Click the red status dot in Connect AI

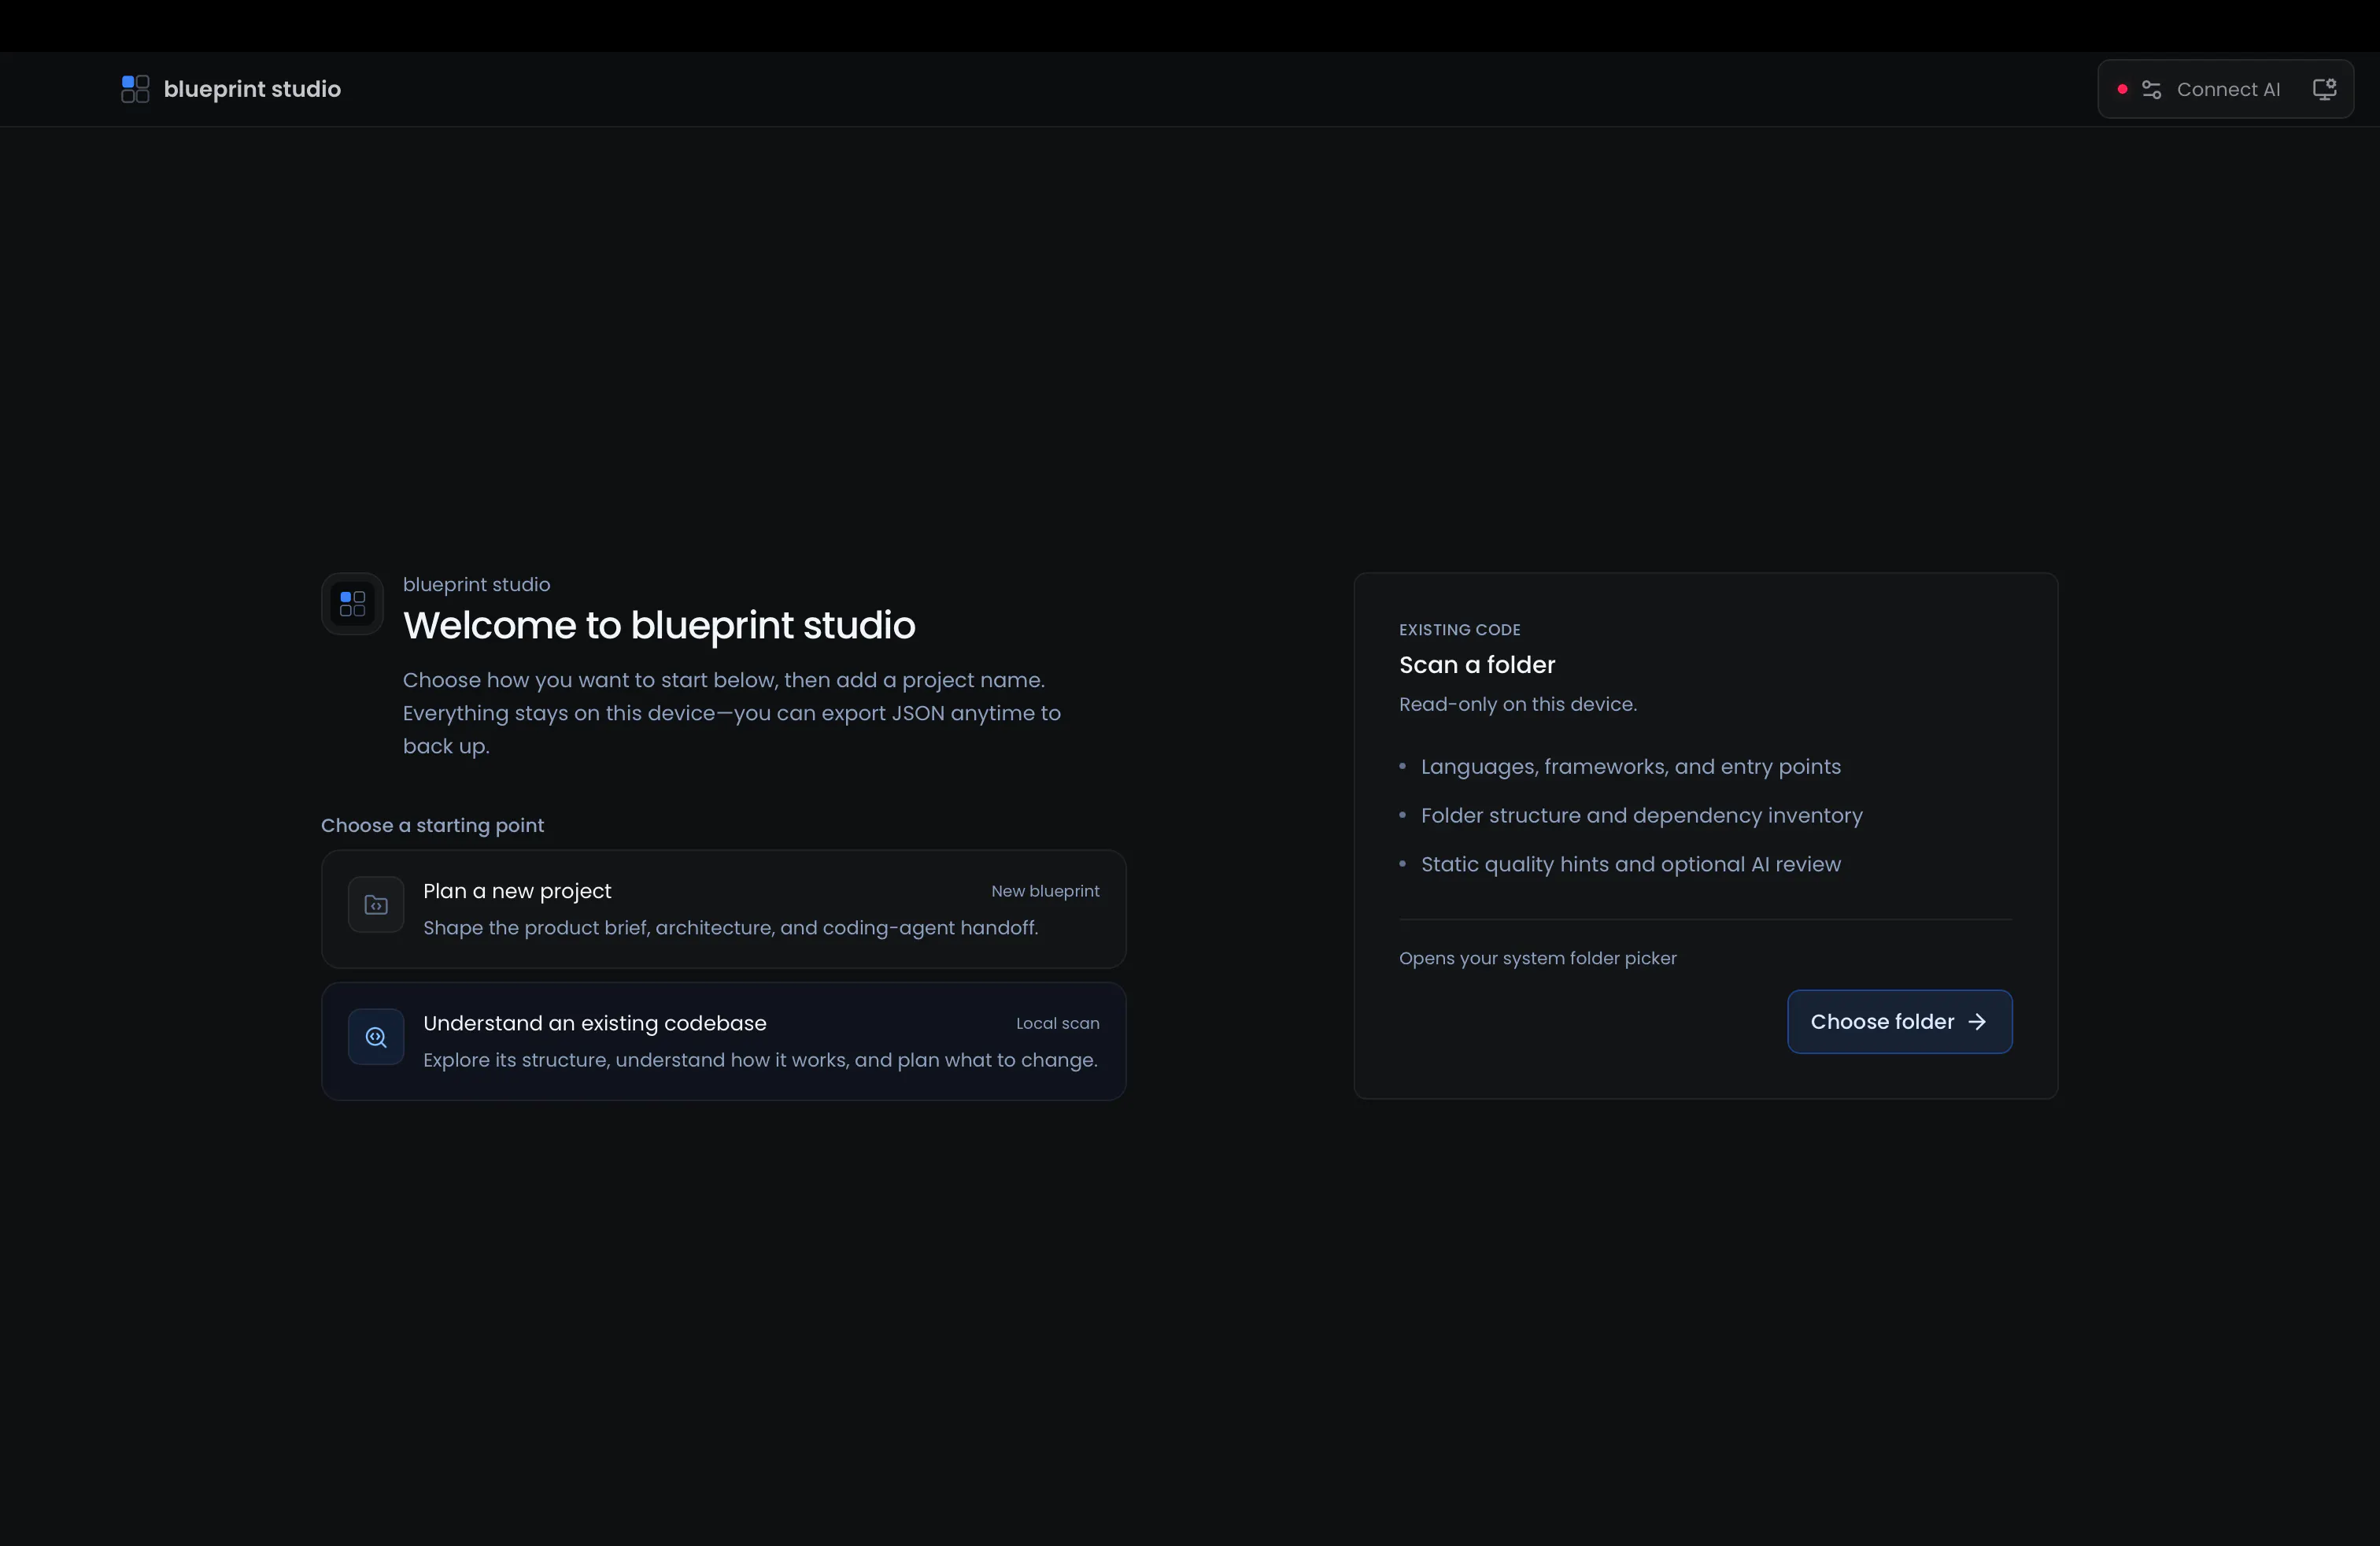2122,90
